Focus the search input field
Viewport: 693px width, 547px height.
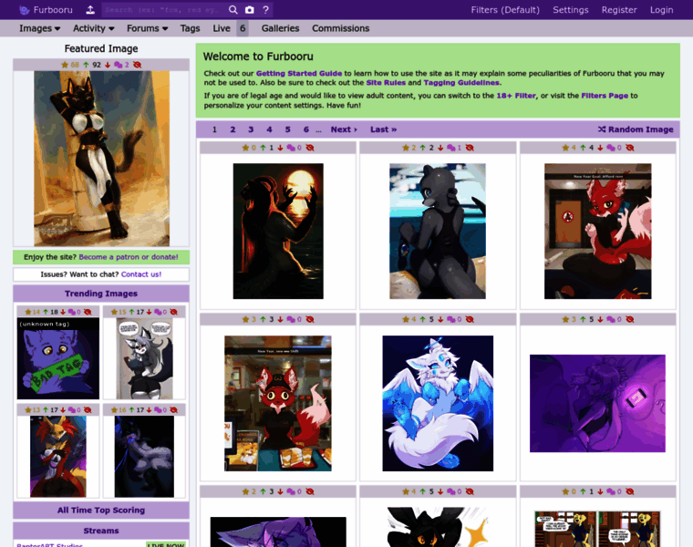[164, 10]
